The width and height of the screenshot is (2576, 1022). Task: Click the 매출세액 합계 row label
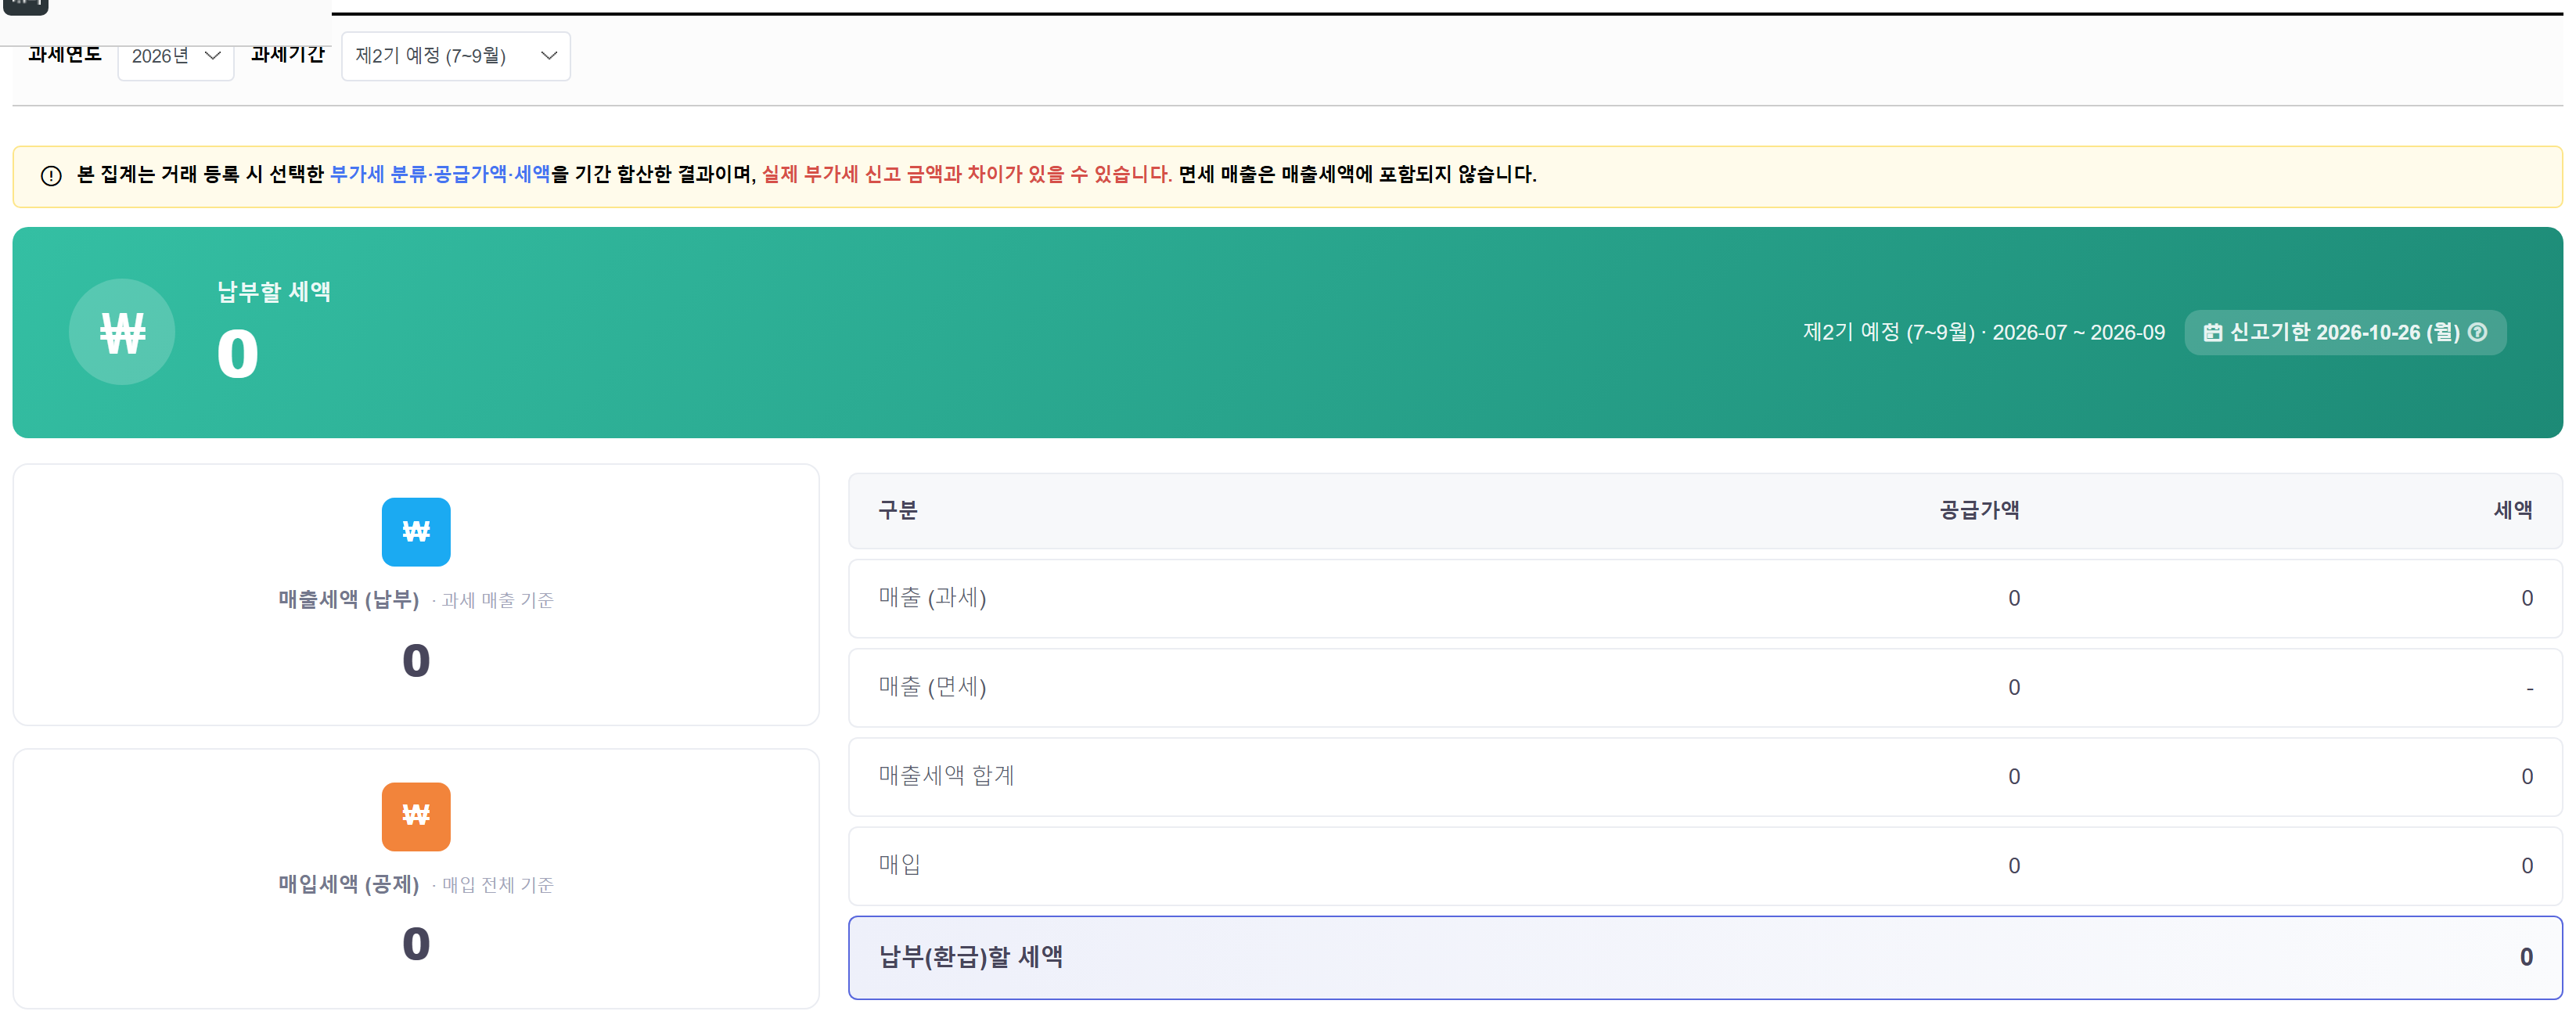tap(946, 776)
